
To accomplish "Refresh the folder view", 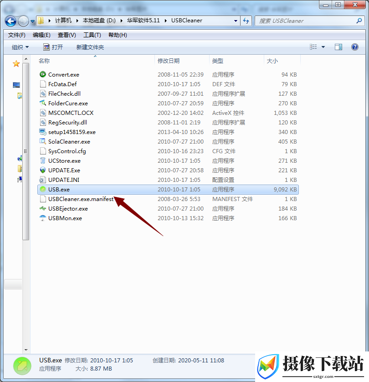I will pyautogui.click(x=246, y=21).
